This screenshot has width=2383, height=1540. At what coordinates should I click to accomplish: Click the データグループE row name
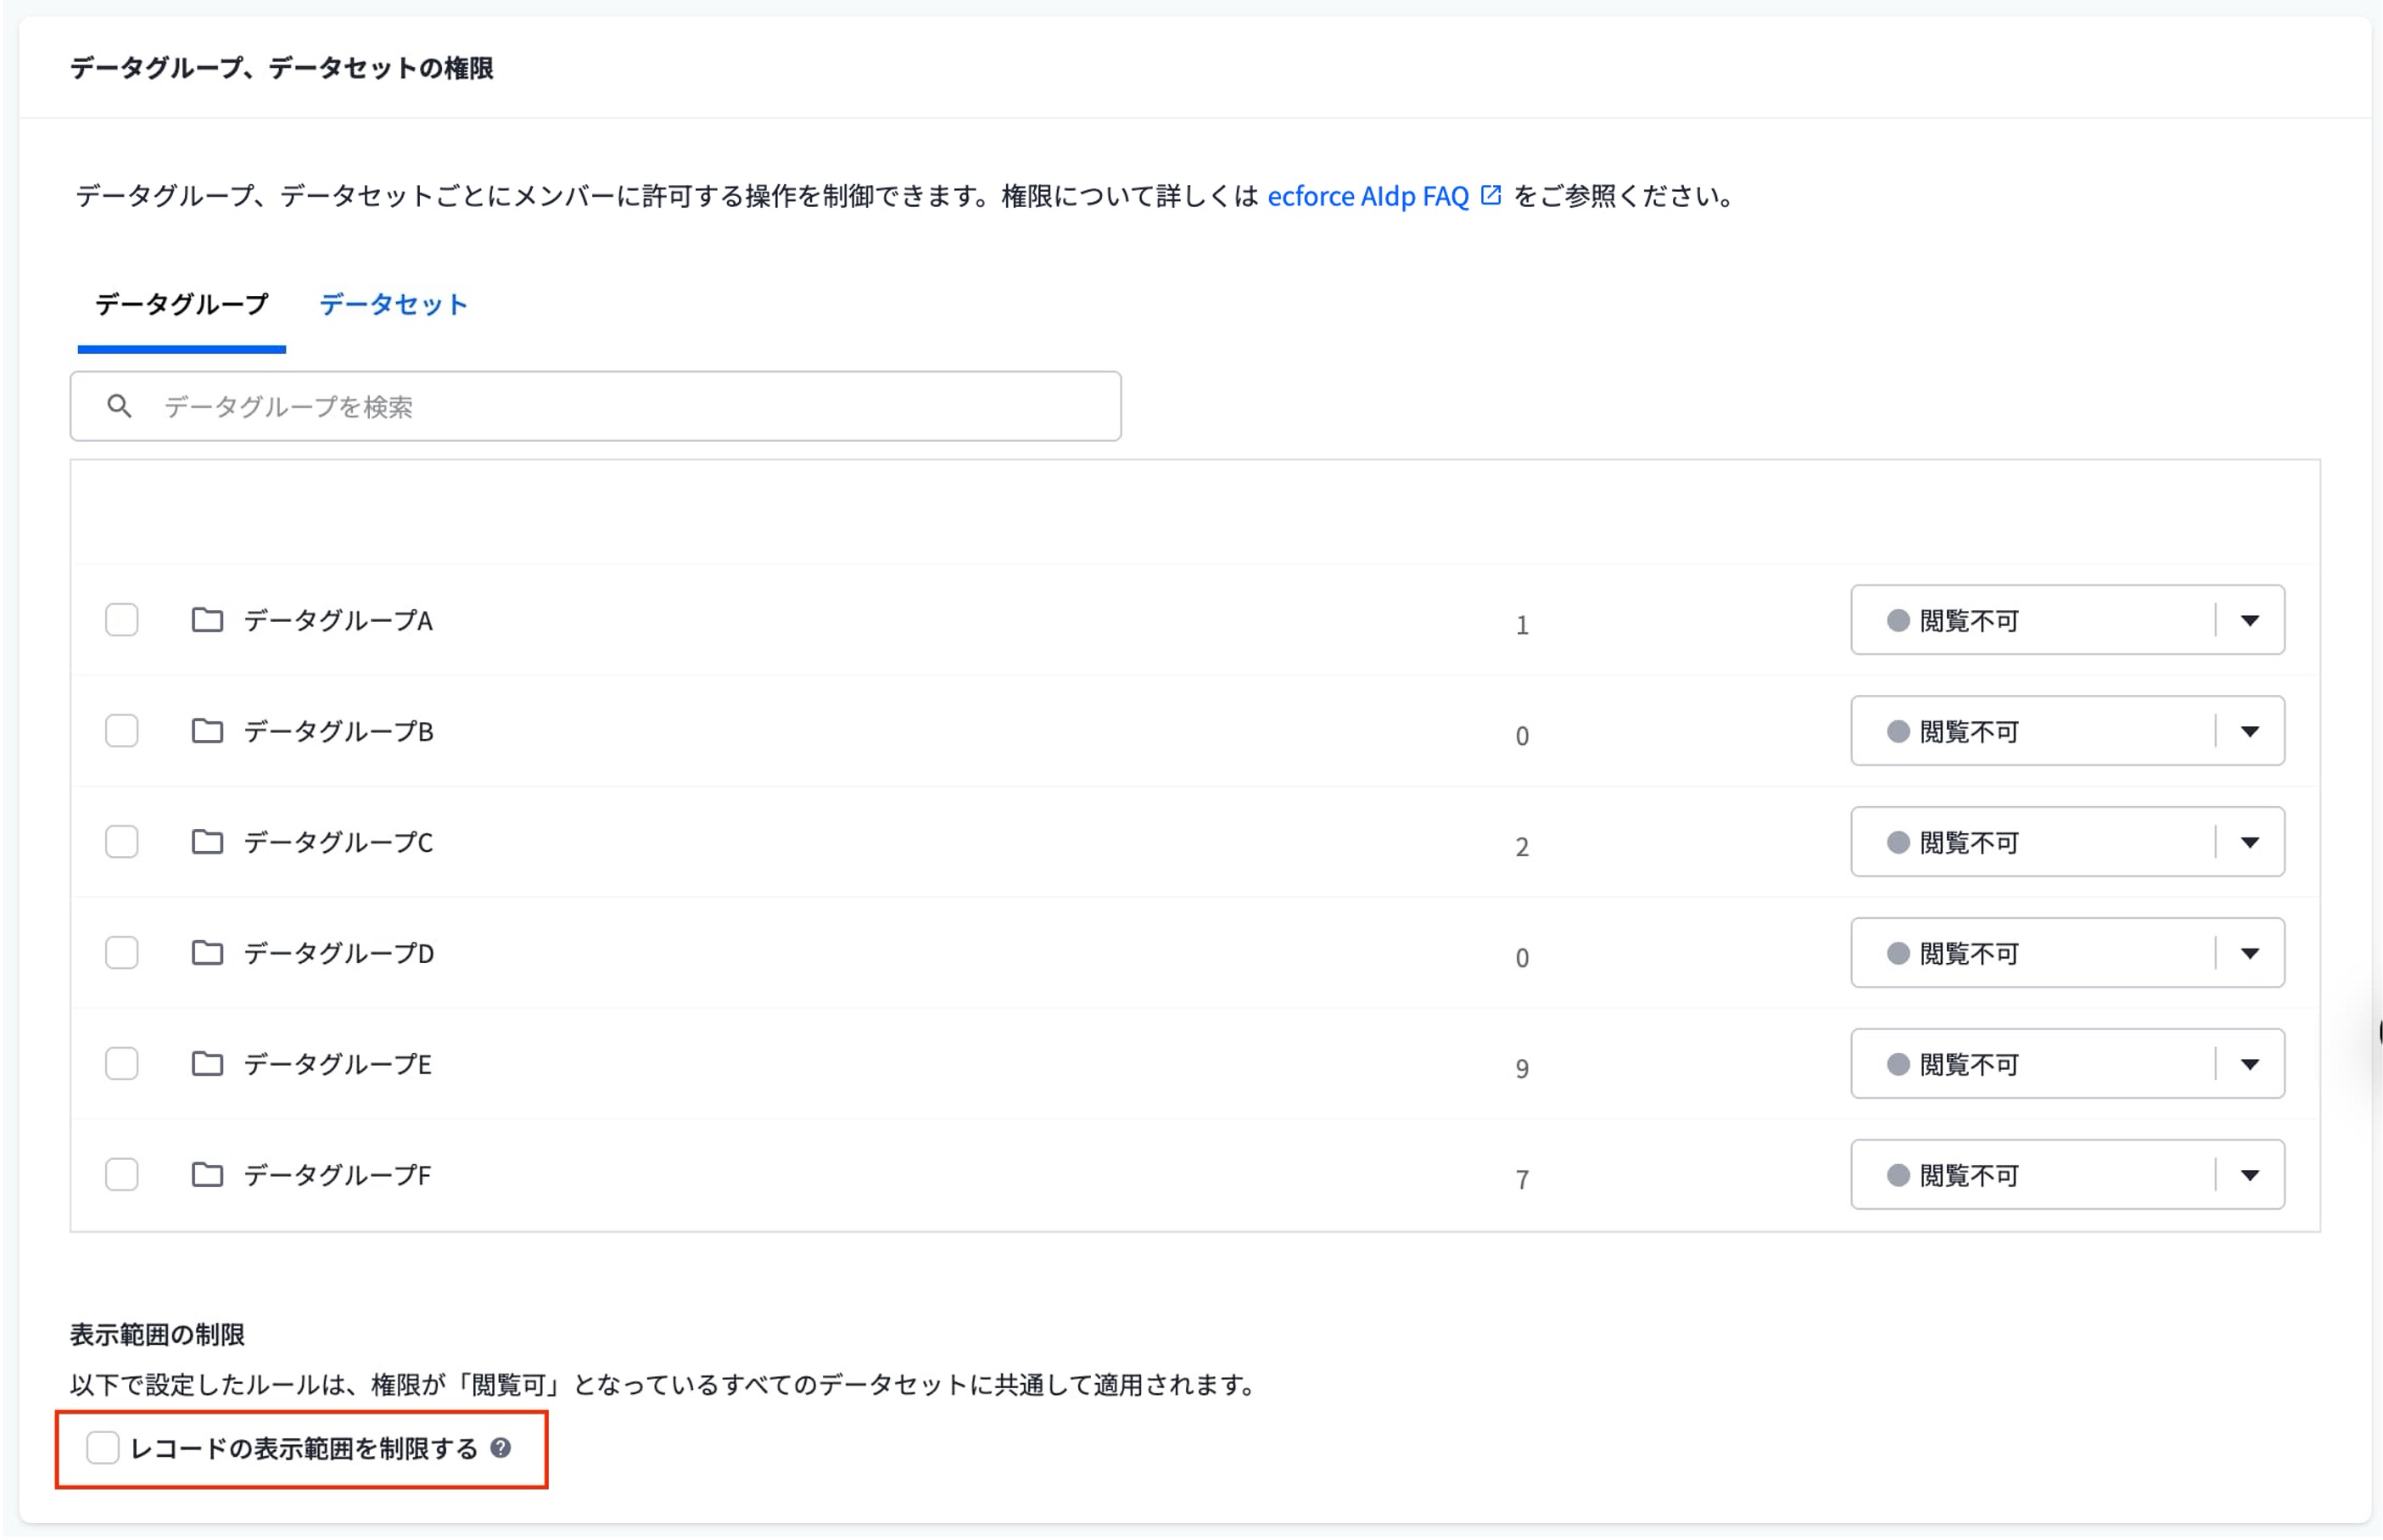click(x=337, y=1065)
